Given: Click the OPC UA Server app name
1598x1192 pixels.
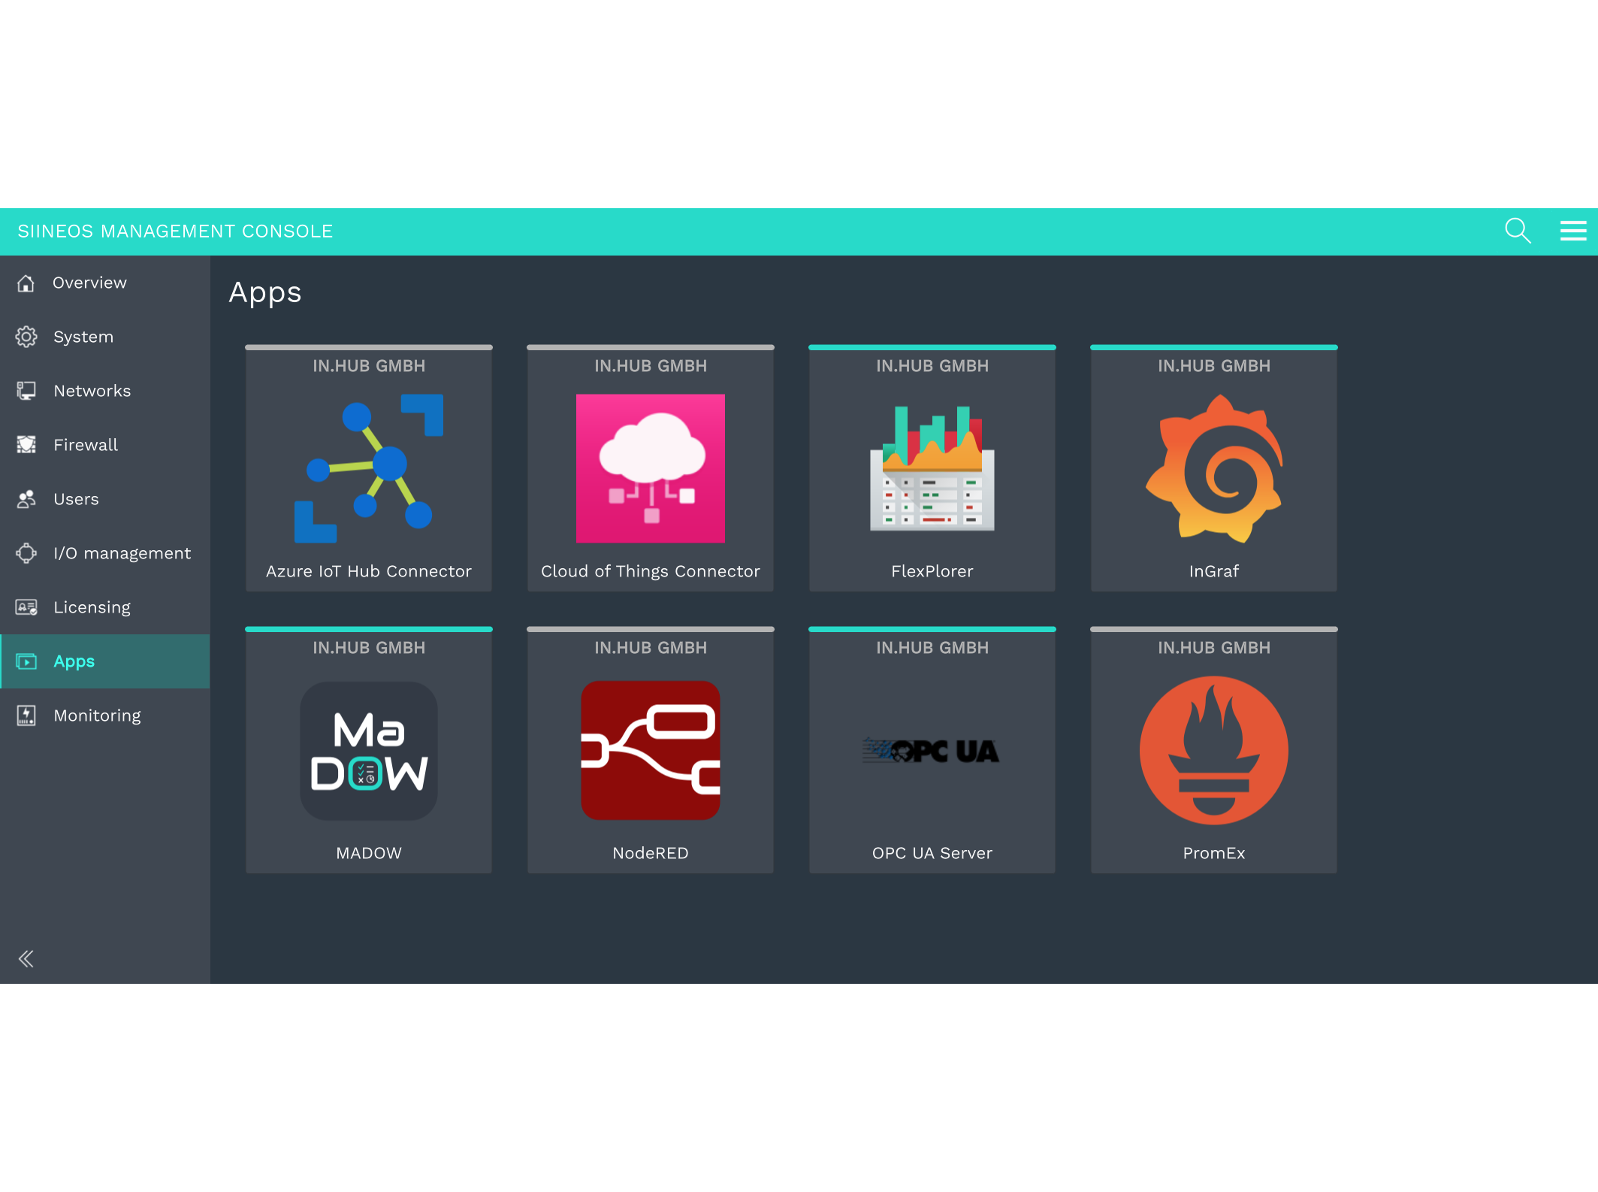Looking at the screenshot, I should coord(932,853).
